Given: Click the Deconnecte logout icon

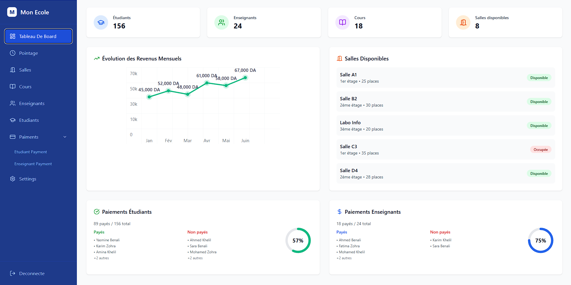Looking at the screenshot, I should (13, 273).
